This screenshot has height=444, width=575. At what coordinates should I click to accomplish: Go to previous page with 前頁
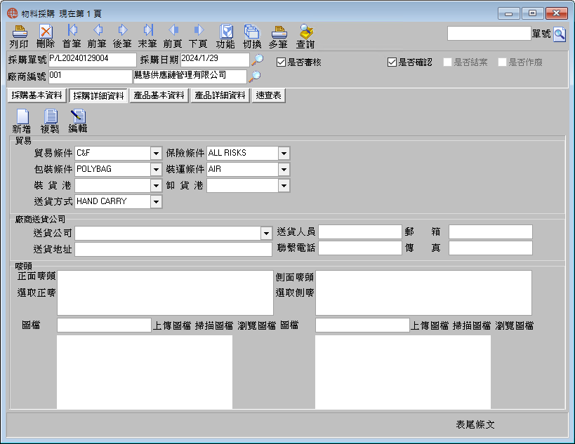pyautogui.click(x=173, y=31)
